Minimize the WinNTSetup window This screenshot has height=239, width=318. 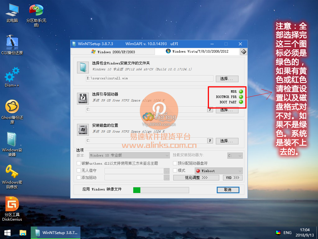(212, 44)
